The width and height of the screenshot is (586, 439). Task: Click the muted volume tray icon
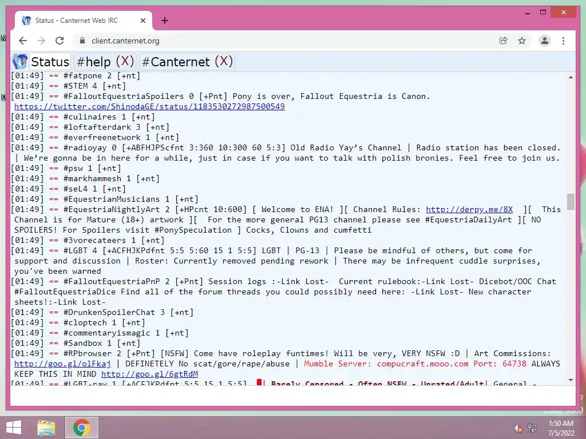click(x=518, y=428)
